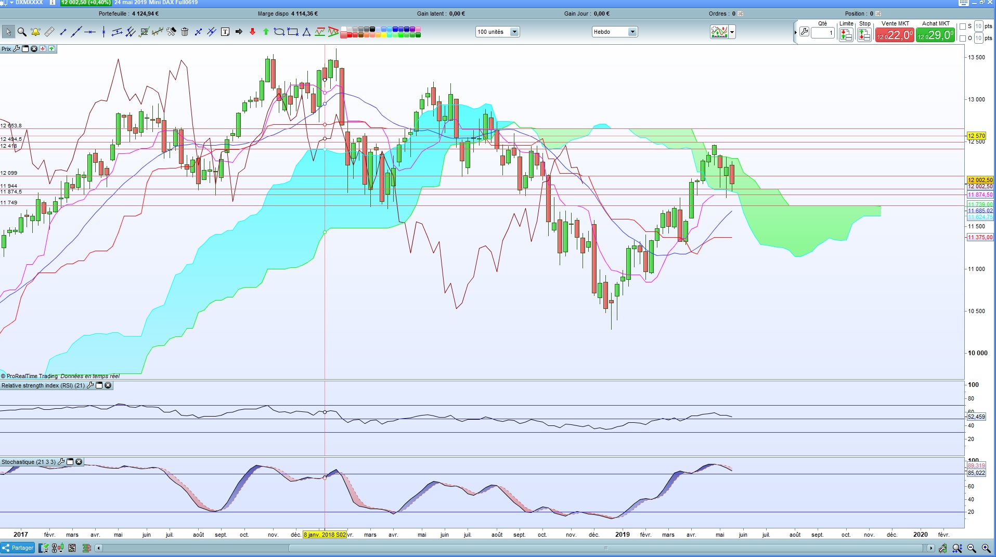Click the Achat MKT buy button

tap(936, 35)
